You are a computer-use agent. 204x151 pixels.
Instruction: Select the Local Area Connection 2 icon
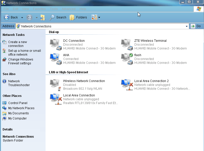[x=127, y=85]
